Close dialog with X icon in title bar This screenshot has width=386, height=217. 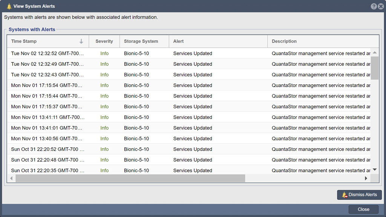pos(381,6)
